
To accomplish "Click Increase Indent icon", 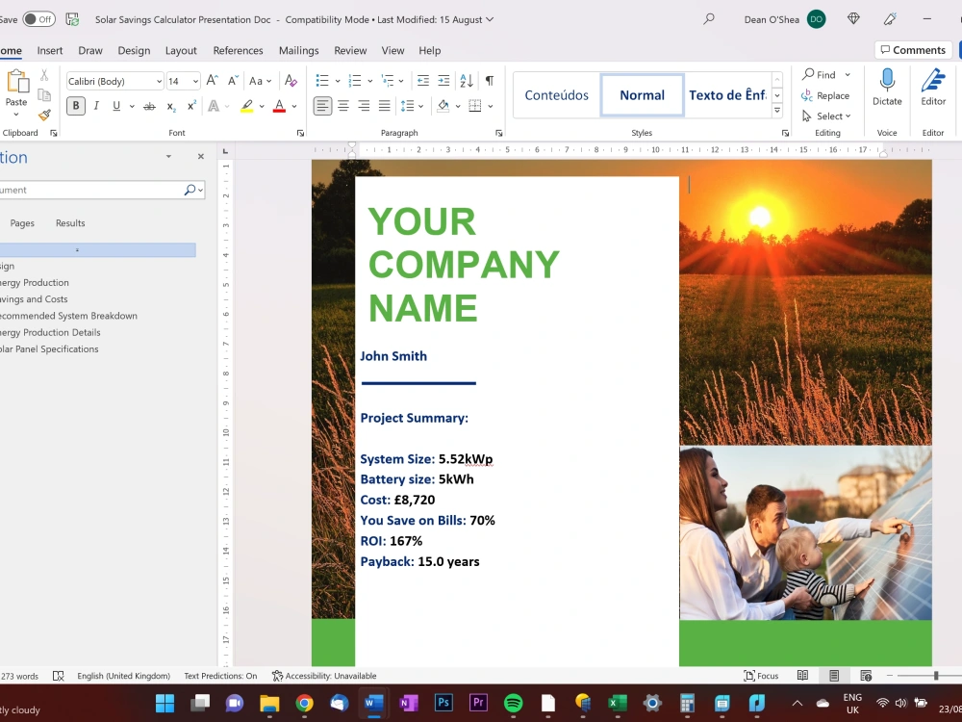I will click(443, 81).
